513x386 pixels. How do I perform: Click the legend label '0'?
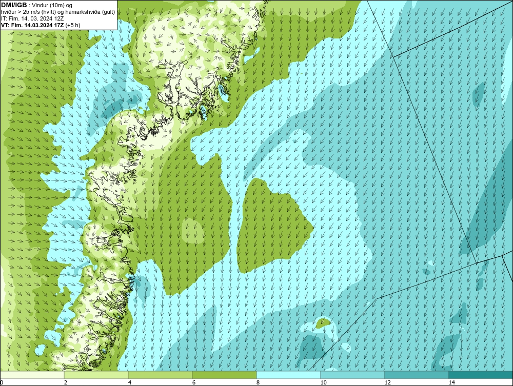[x=2, y=382]
